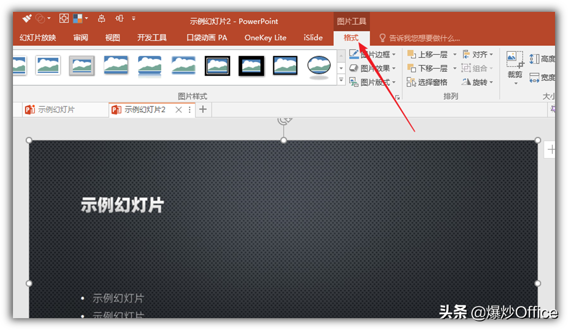Apply the solid black thick frame picture style
The height and width of the screenshot is (330, 568).
coord(252,65)
